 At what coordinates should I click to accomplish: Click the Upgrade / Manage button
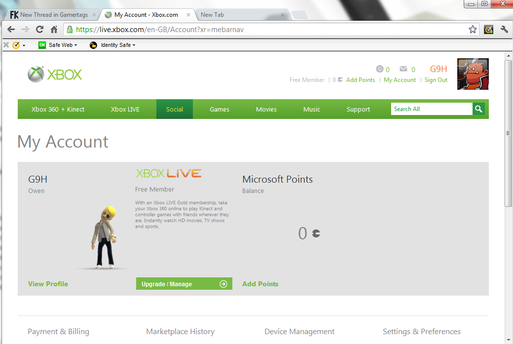click(184, 284)
